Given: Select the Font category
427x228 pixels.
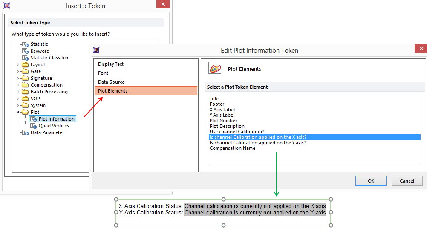Looking at the screenshot, I should 103,73.
